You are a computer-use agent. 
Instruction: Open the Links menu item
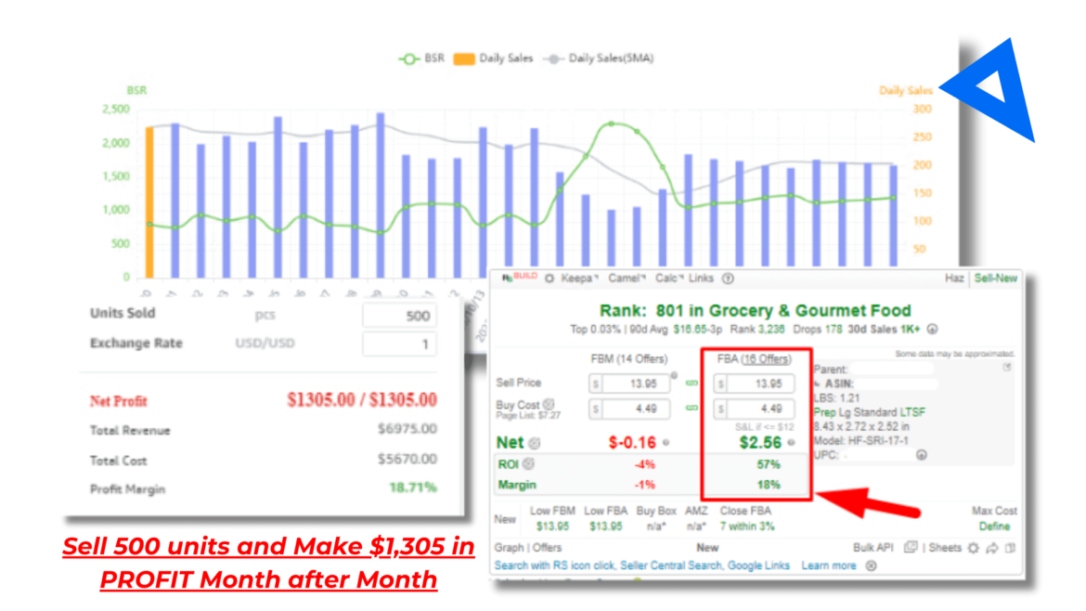pyautogui.click(x=703, y=279)
